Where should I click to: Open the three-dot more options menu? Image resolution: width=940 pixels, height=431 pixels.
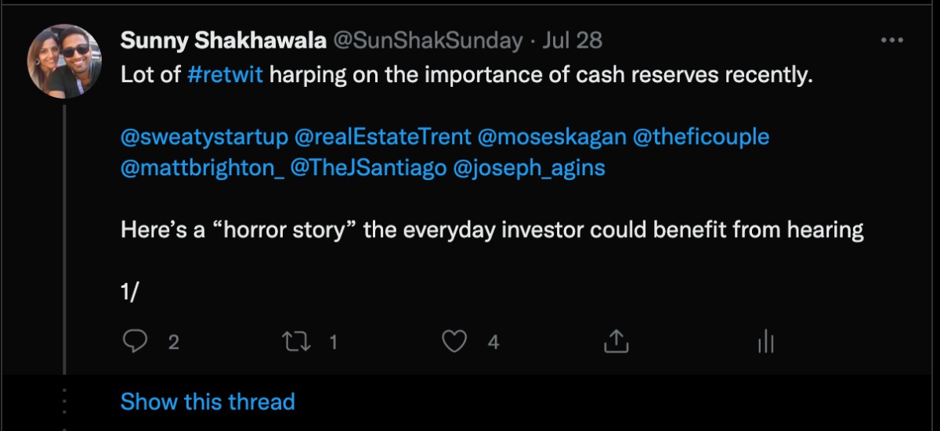coord(892,41)
